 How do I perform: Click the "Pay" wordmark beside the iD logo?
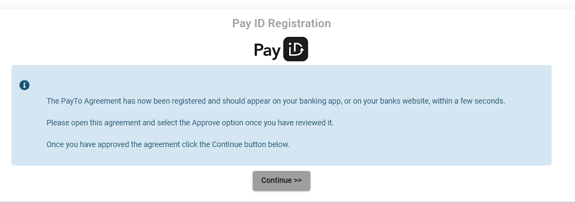(267, 50)
